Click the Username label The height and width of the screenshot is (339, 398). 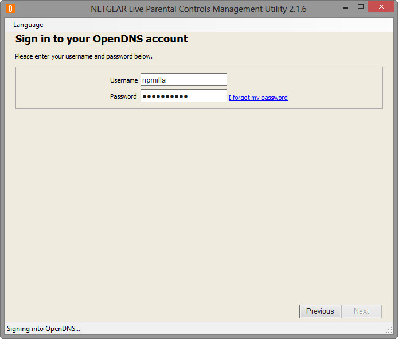click(x=124, y=80)
